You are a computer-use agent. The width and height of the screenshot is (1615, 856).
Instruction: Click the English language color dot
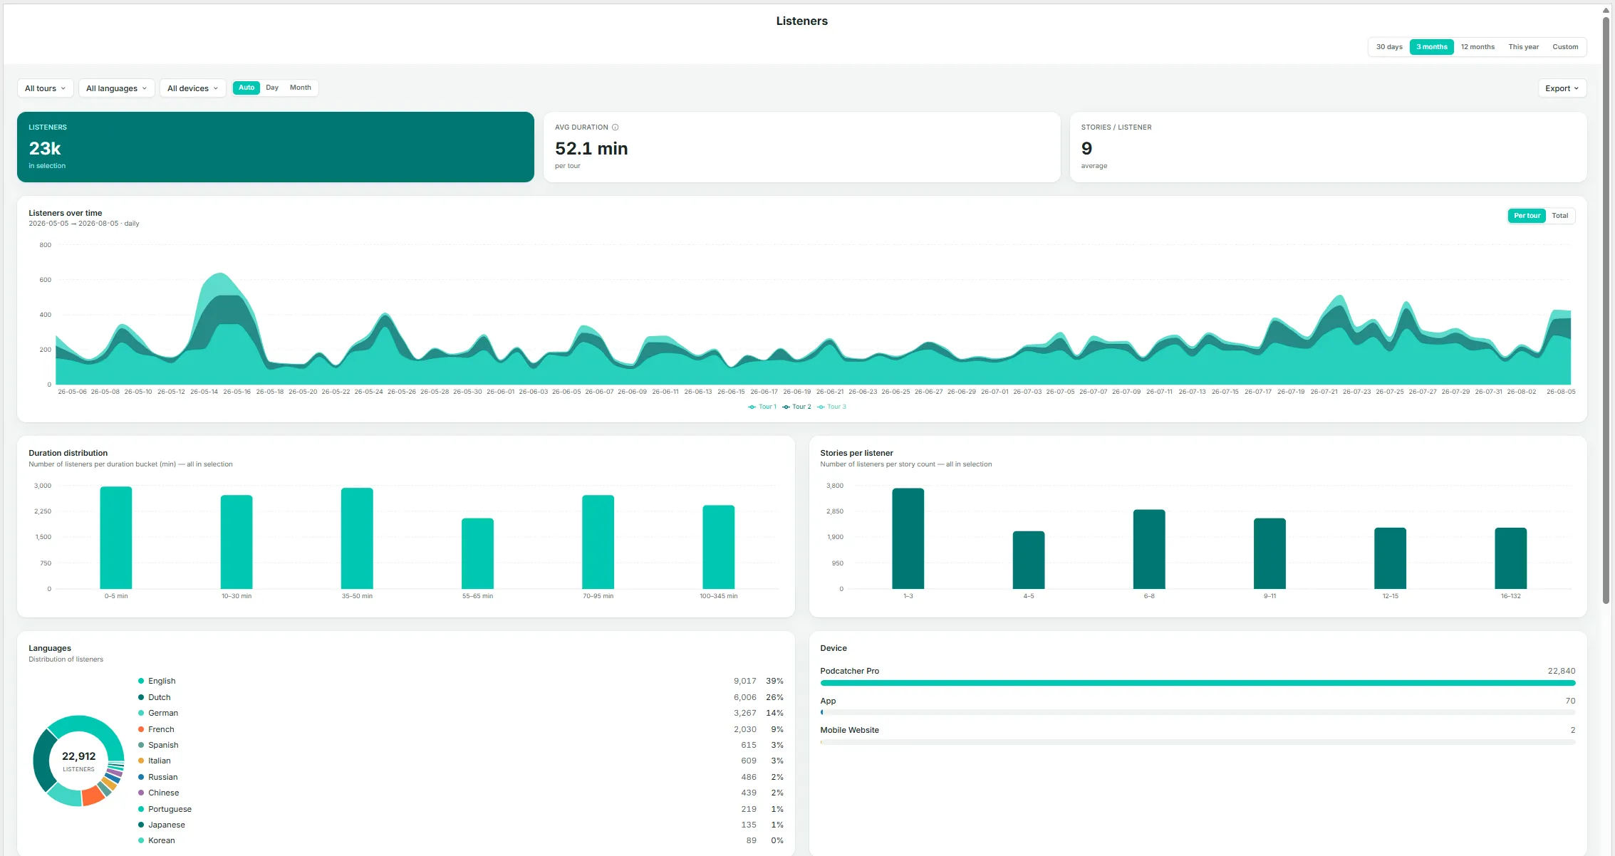(141, 681)
